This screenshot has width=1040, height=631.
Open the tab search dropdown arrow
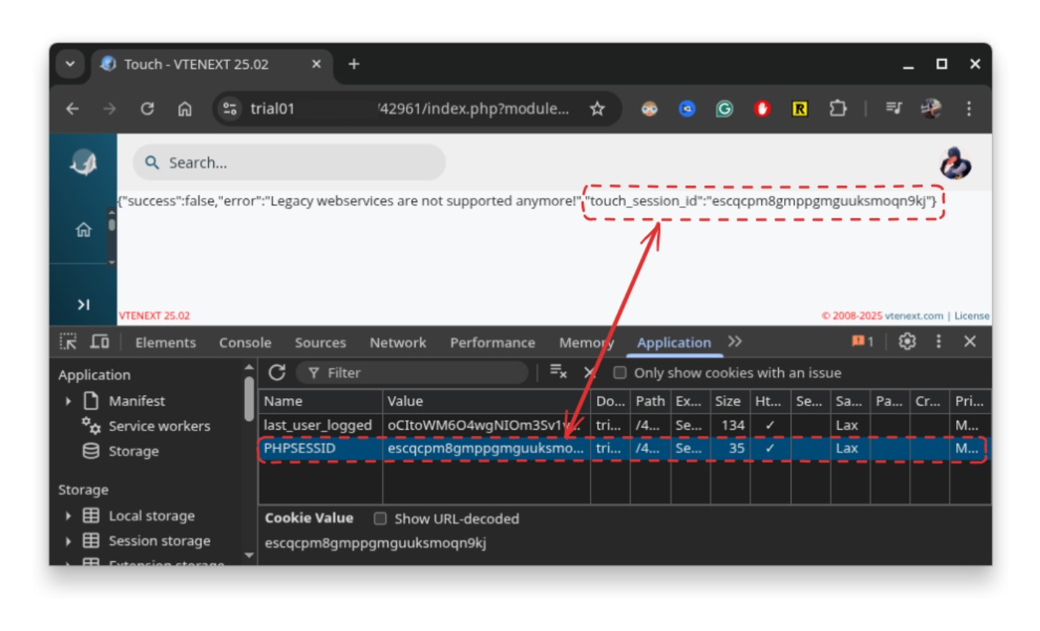point(70,64)
